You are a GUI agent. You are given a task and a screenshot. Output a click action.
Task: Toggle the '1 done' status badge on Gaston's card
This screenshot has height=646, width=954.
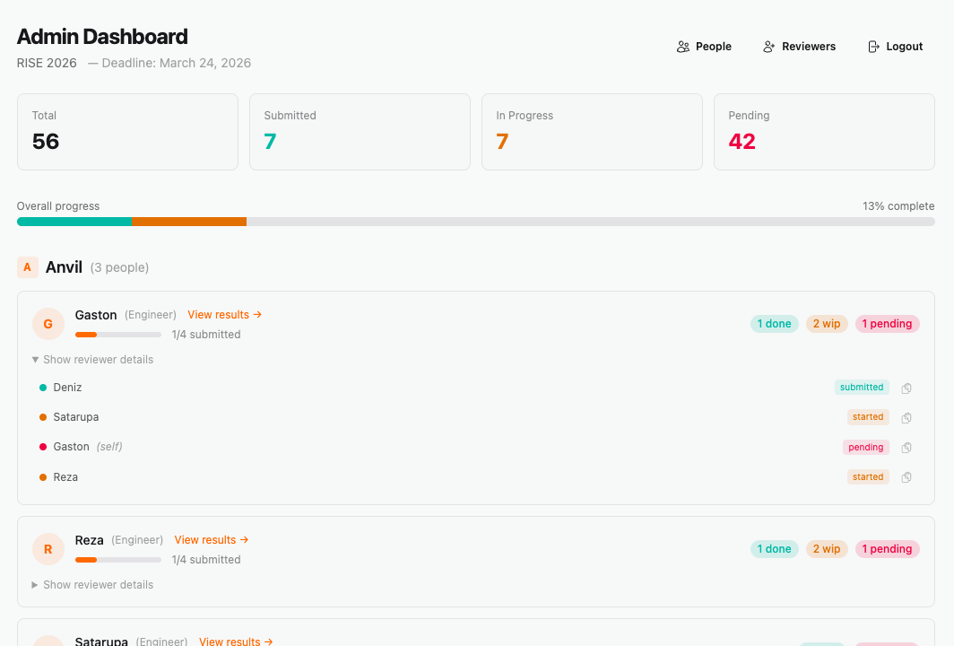click(774, 323)
